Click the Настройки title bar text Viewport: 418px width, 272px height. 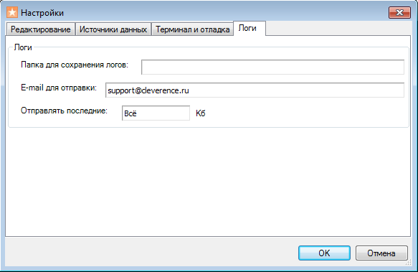point(42,13)
